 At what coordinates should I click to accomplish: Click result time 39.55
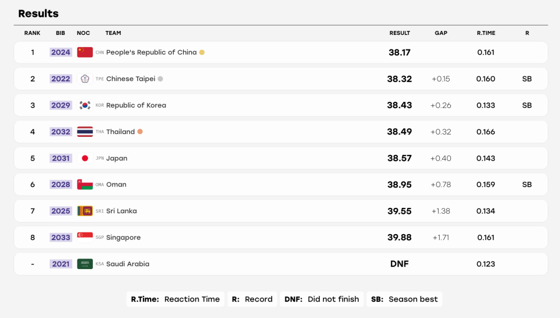click(400, 211)
